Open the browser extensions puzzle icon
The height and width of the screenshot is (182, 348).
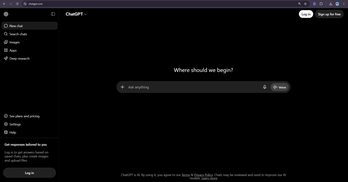[x=321, y=4]
